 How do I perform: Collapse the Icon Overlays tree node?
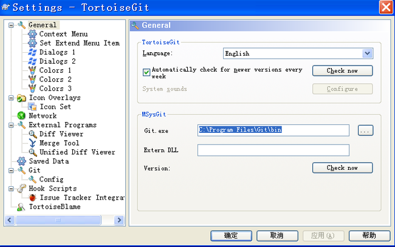11,98
